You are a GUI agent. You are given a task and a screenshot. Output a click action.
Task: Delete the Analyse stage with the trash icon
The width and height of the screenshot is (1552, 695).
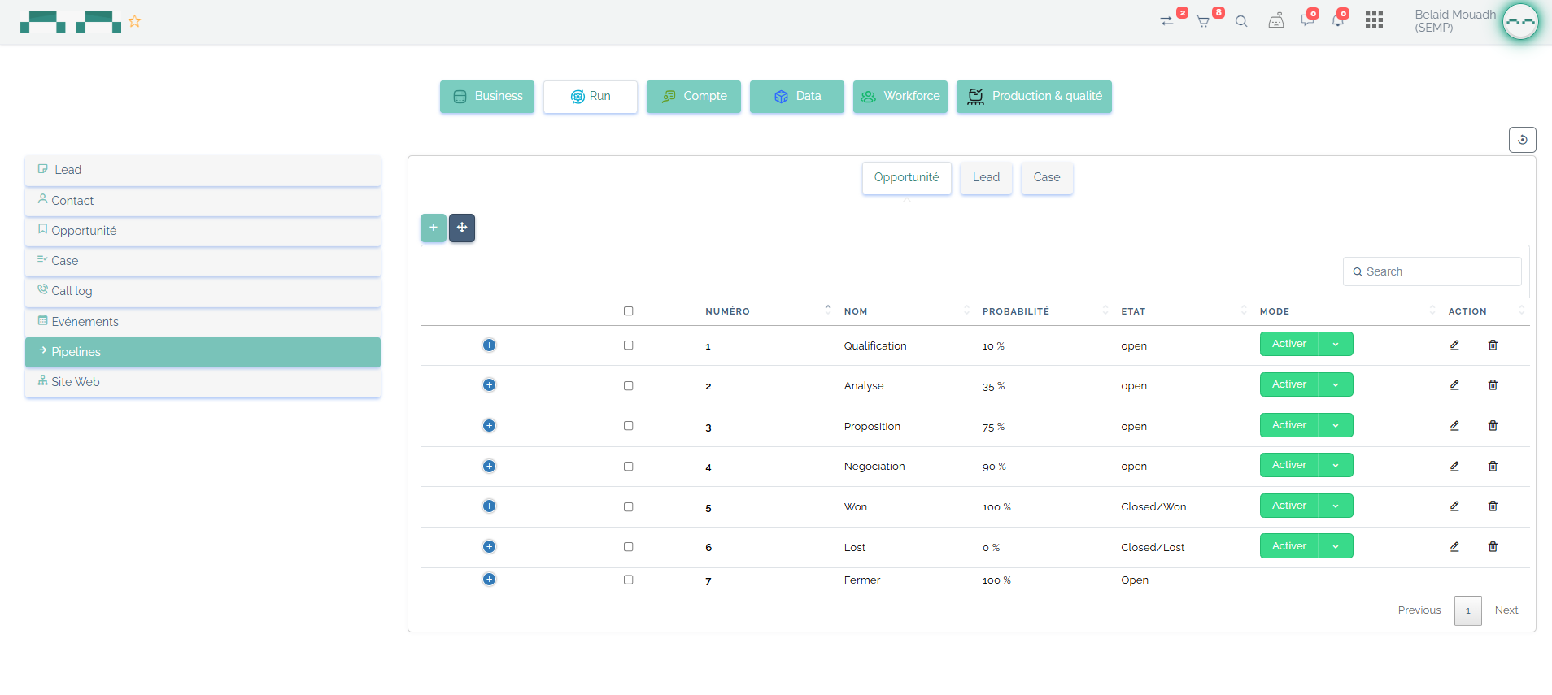1493,385
